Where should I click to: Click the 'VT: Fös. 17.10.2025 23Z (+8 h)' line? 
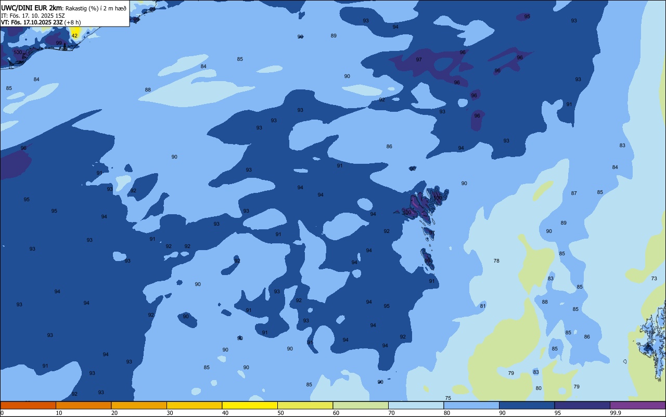point(41,22)
